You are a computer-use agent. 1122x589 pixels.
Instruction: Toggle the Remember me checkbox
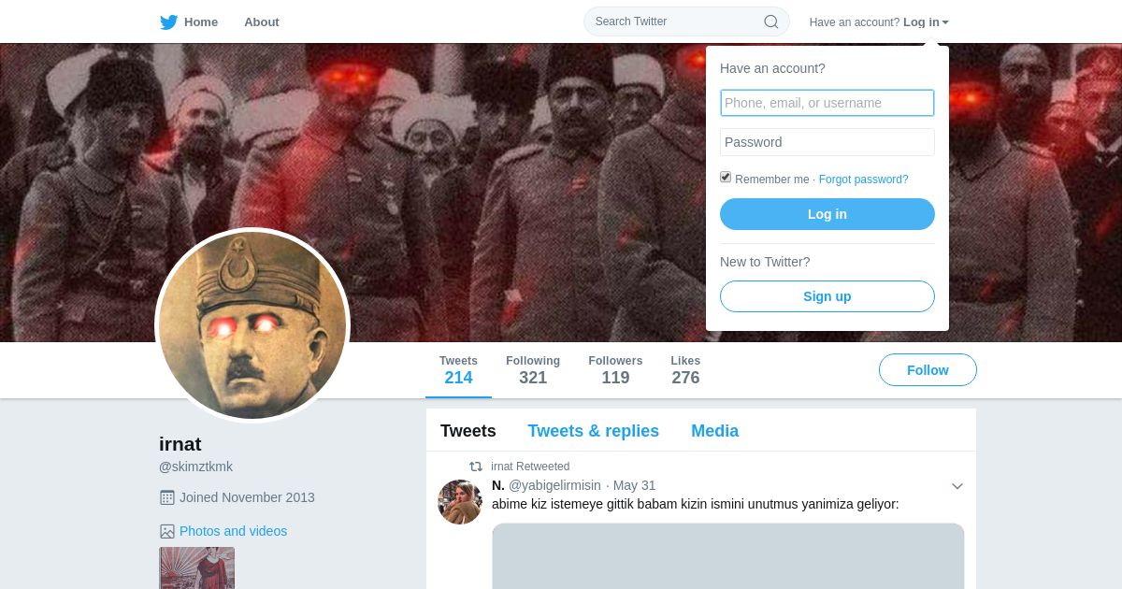pyautogui.click(x=726, y=177)
